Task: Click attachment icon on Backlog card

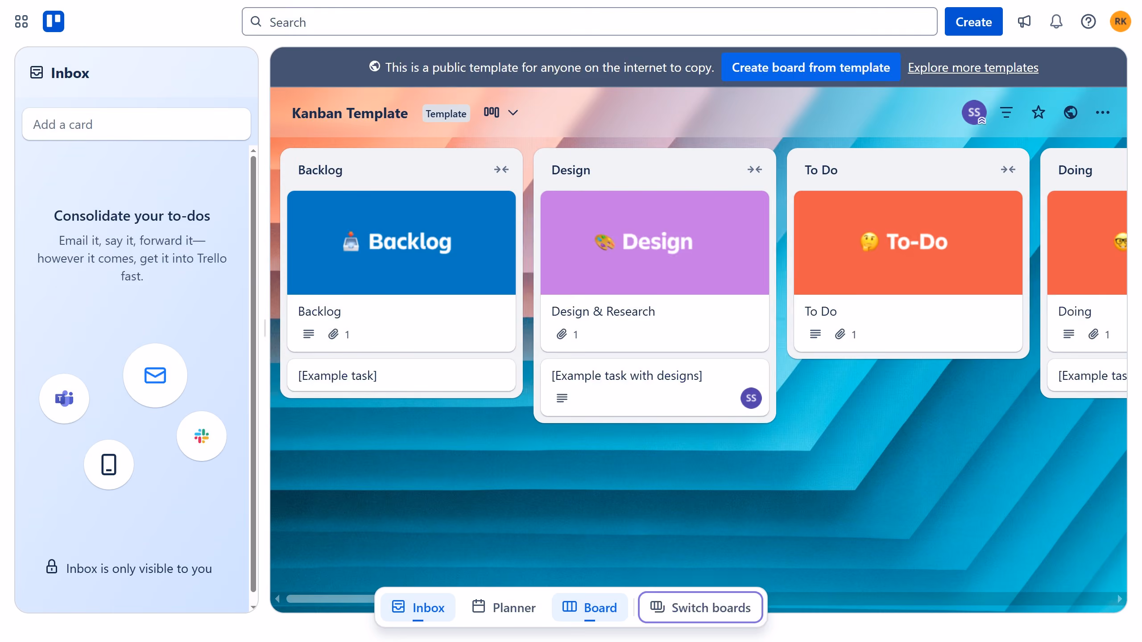Action: click(334, 334)
